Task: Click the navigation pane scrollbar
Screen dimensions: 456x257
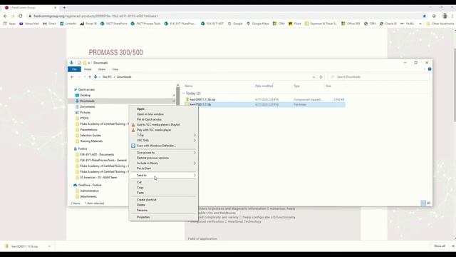Action: (x=177, y=96)
